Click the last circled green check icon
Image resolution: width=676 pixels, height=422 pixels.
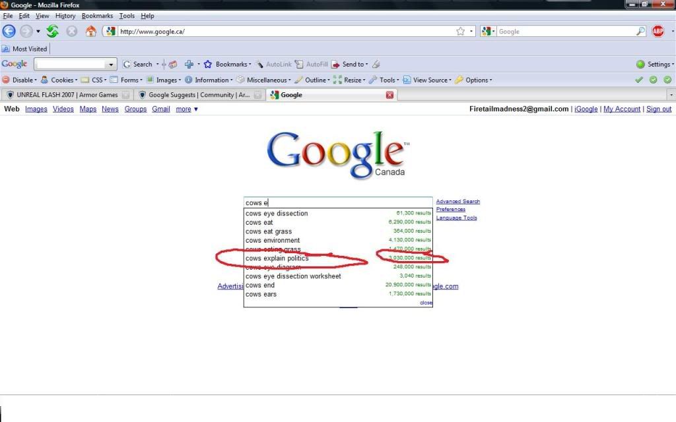(x=667, y=80)
